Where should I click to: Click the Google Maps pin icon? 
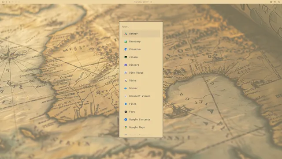pyautogui.click(x=126, y=127)
